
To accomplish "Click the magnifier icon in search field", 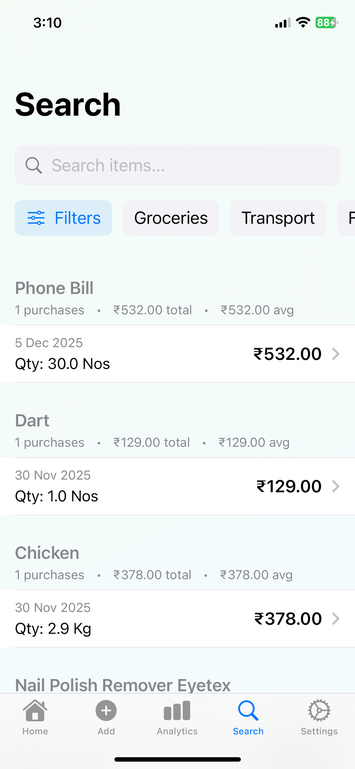I will click(x=33, y=165).
